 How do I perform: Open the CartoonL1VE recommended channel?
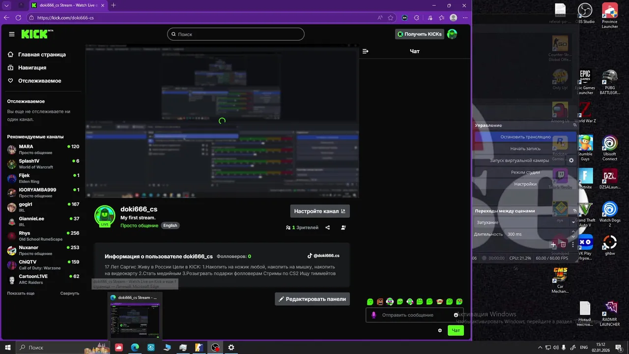tap(43, 279)
